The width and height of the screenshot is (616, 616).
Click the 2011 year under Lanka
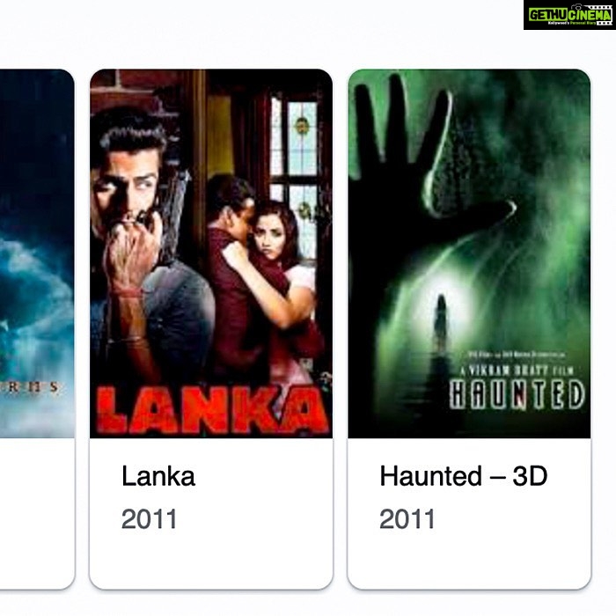coord(149,518)
